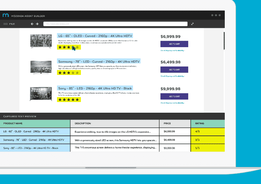Click the Samsung TV star rating
Screen dimensions: 261x184
click(69, 73)
